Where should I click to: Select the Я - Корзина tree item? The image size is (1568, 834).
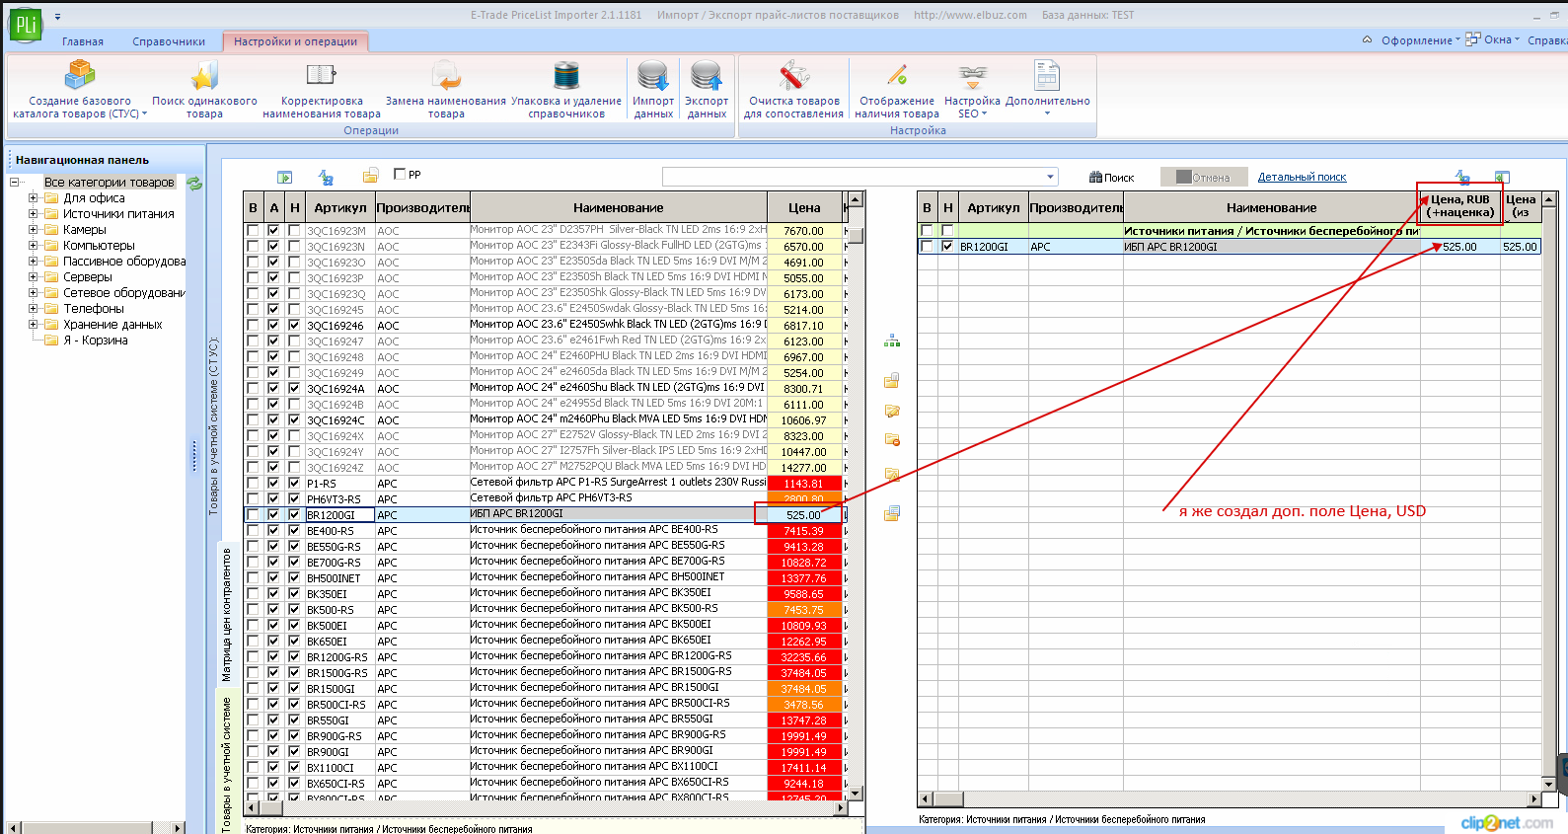point(96,341)
